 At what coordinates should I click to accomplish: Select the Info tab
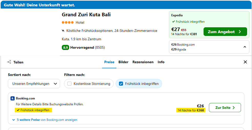[161, 62]
